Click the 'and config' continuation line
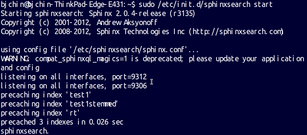Viewport: 307px width, 135px height. click(x=20, y=68)
